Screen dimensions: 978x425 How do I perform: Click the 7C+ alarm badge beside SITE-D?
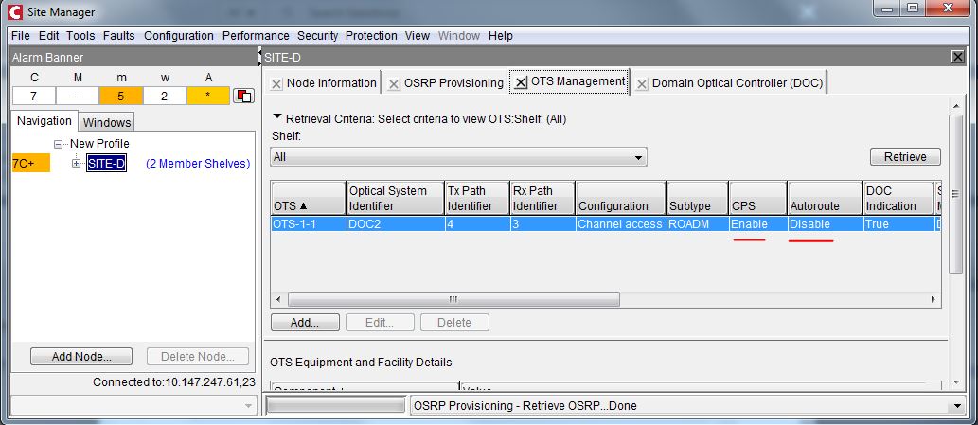click(30, 163)
